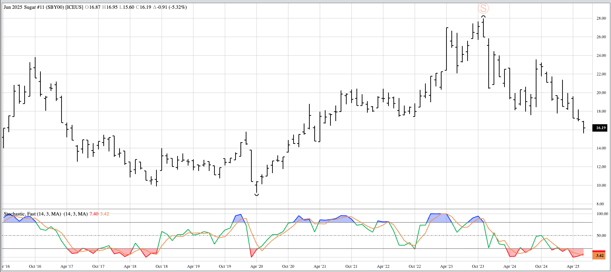This screenshot has height=272, width=611.
Task: Click the orange 3.42 value in the stochastic header
Action: pyautogui.click(x=104, y=214)
